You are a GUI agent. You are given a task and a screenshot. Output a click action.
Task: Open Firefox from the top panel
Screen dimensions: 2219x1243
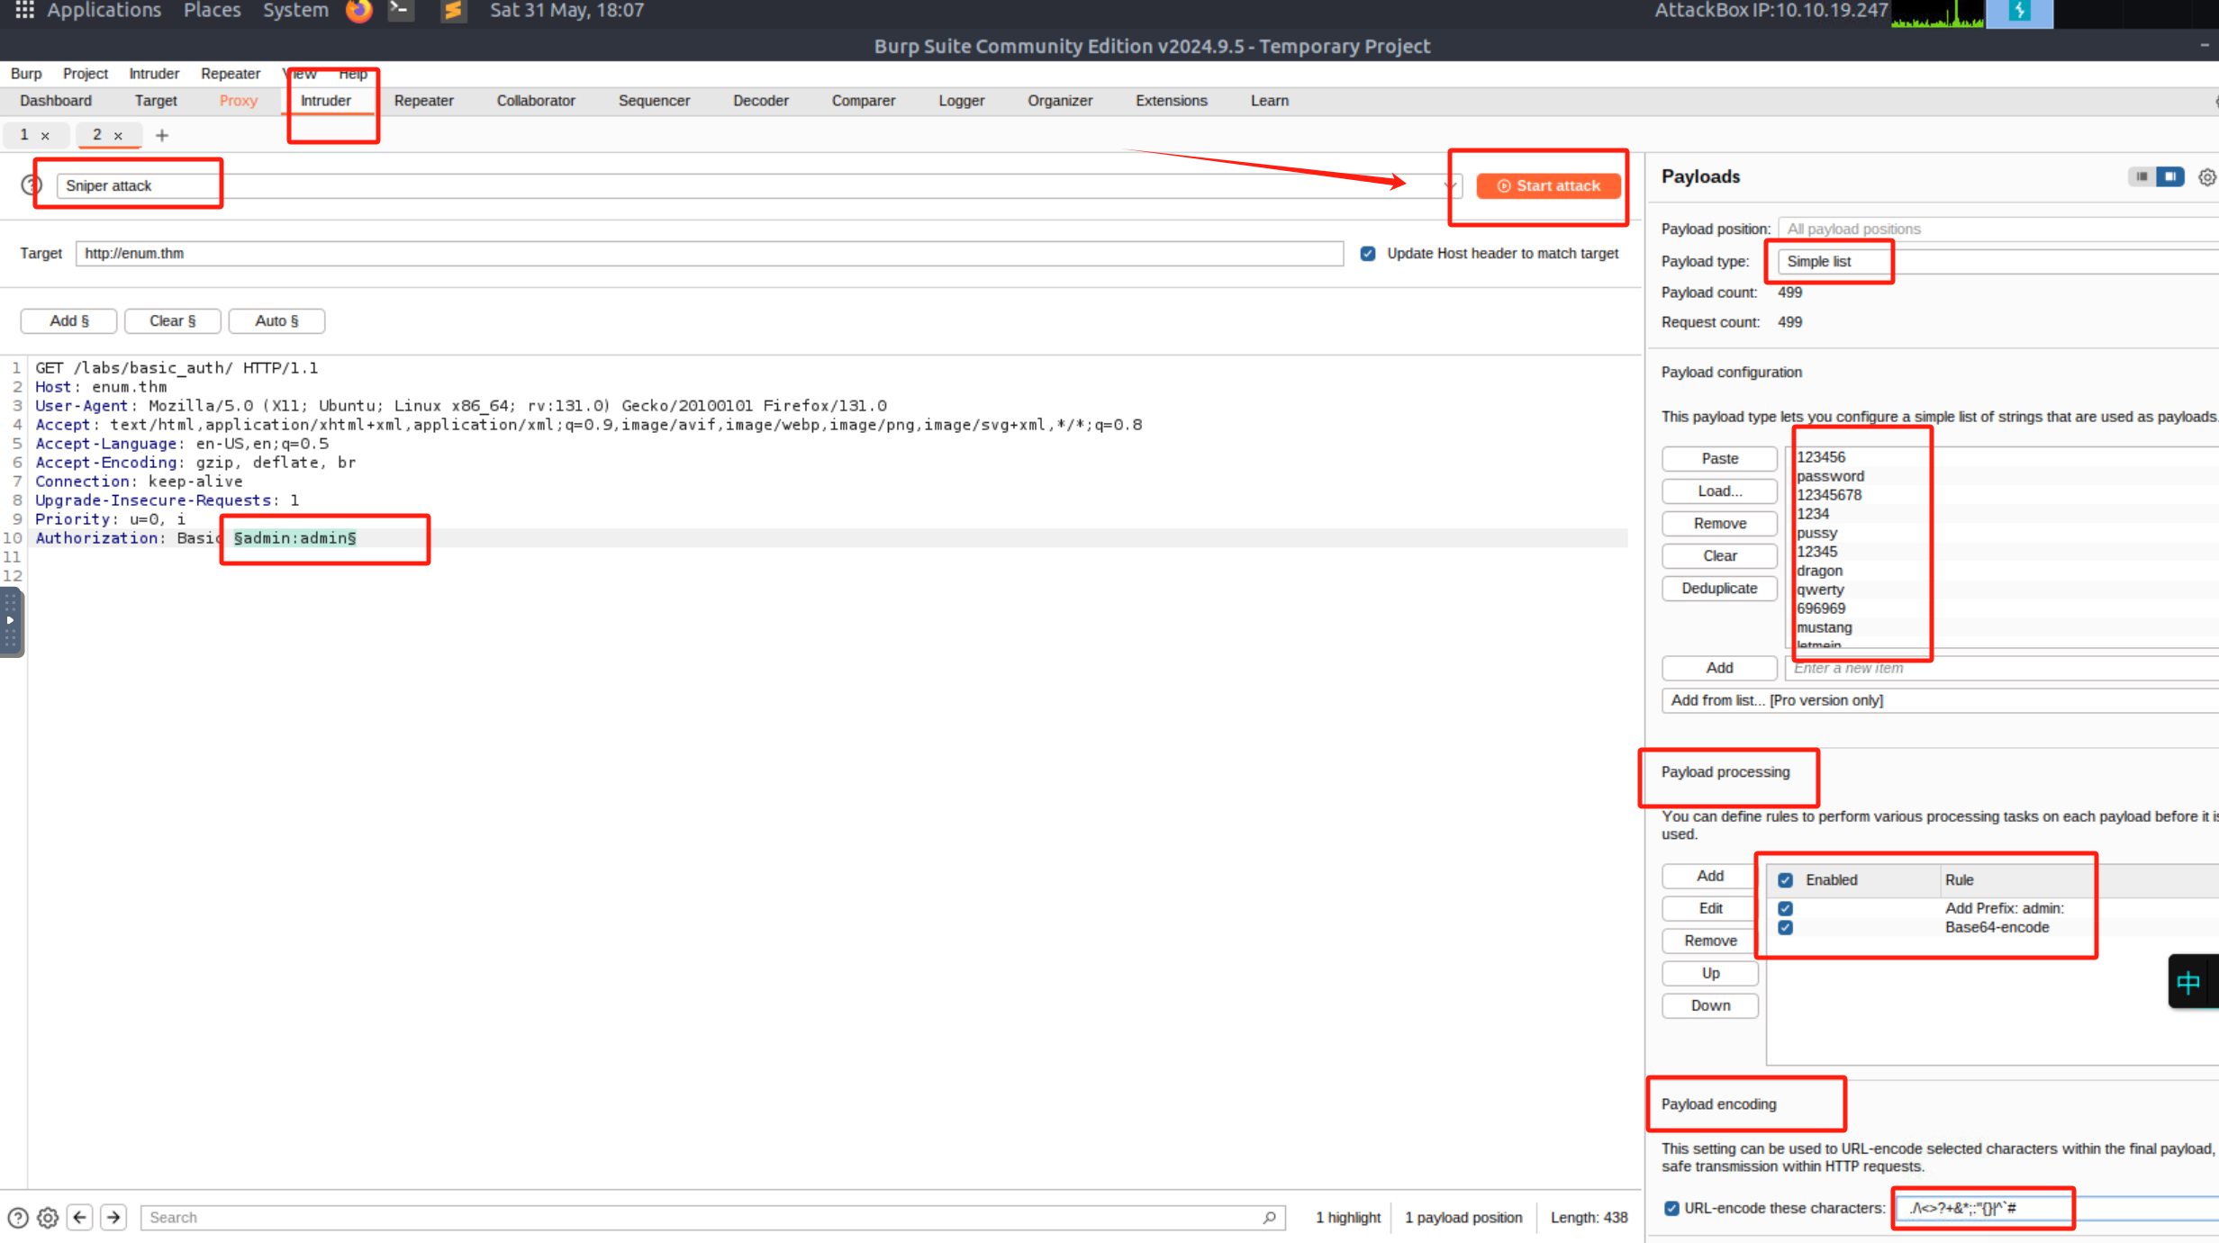point(358,11)
